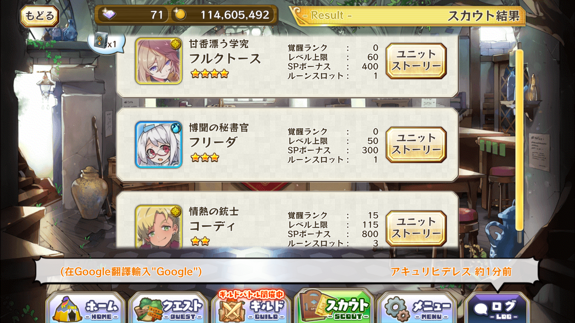Open the ギルド GUILD tab
The image size is (575, 323).
[x=251, y=308]
